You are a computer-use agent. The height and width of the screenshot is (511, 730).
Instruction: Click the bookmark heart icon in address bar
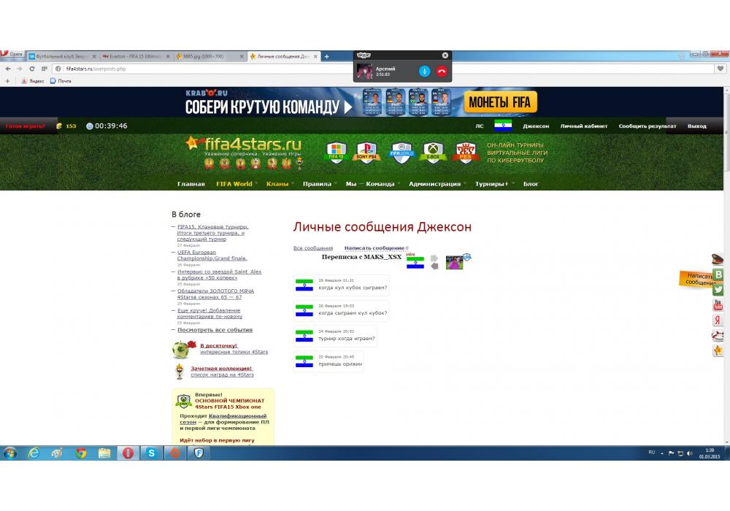coord(721,69)
